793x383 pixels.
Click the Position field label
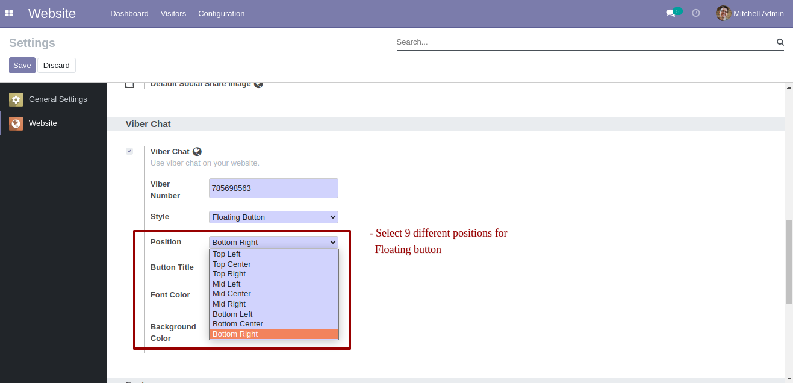(166, 242)
